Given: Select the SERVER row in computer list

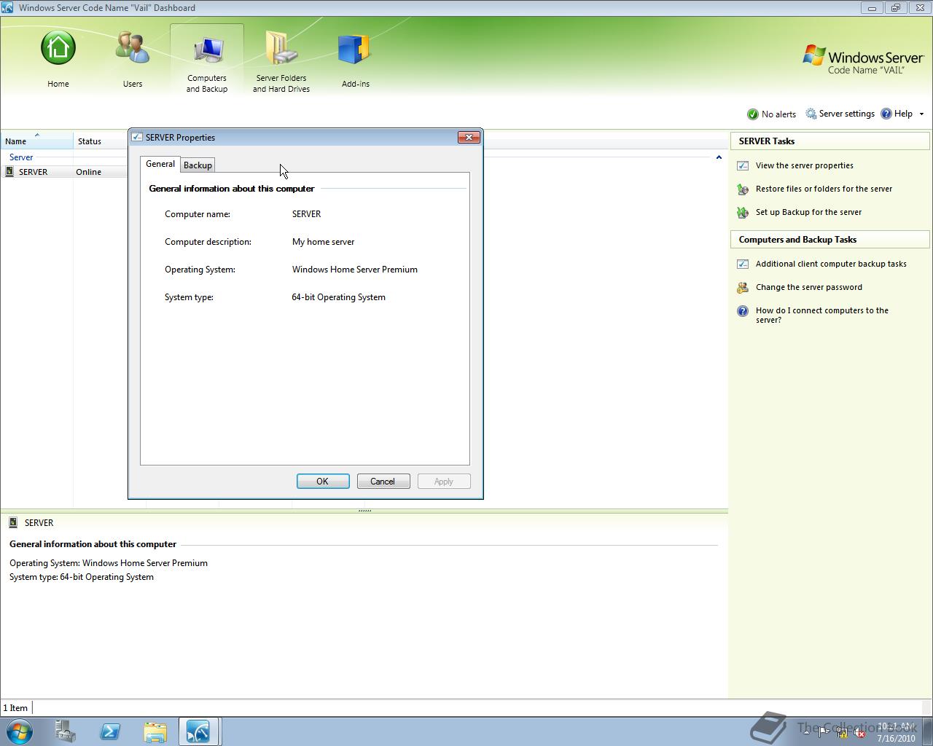Looking at the screenshot, I should (x=64, y=172).
